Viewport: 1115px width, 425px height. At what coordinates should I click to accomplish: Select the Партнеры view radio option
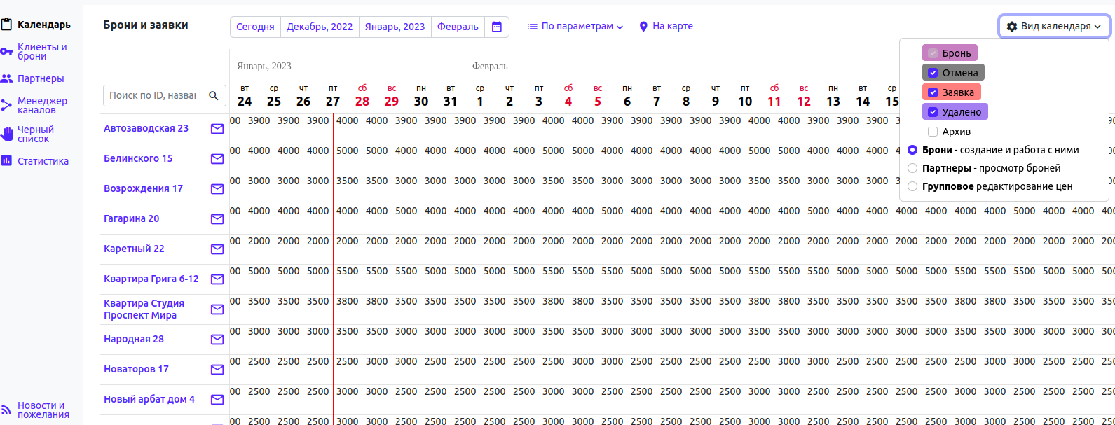(x=912, y=168)
